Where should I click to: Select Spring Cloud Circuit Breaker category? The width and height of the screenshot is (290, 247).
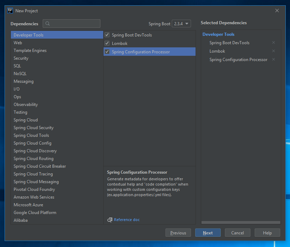pos(57,166)
